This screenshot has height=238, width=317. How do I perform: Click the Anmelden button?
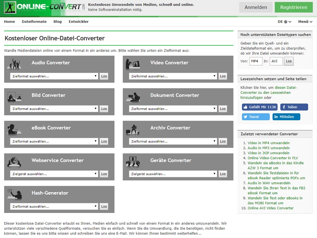(255, 7)
